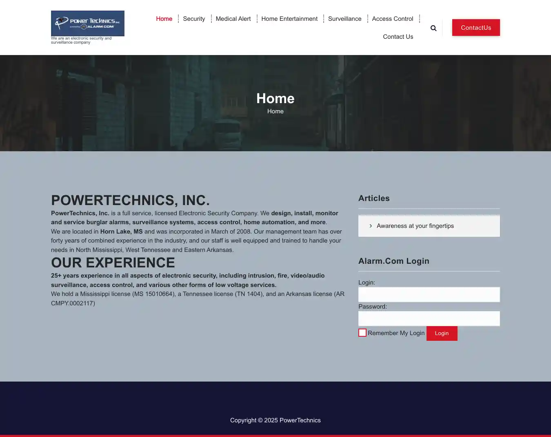Click the Alarm.Com Login heading
The height and width of the screenshot is (437, 551).
393,261
